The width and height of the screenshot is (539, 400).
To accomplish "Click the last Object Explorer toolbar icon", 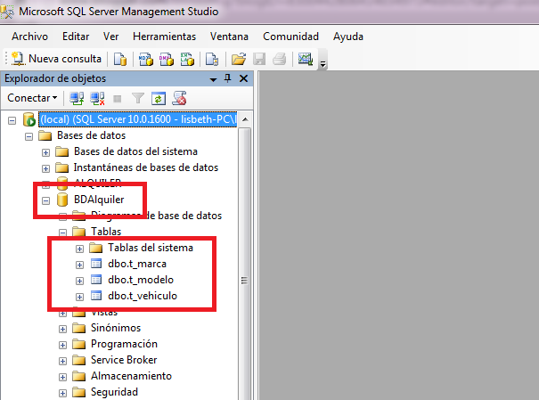I will click(x=179, y=97).
